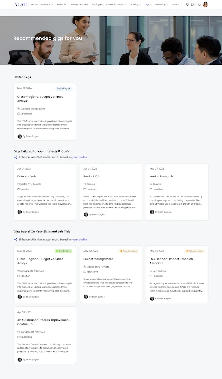Expand the Learning menu dropdown
Viewport: 222px width, 379px height.
[135, 5]
